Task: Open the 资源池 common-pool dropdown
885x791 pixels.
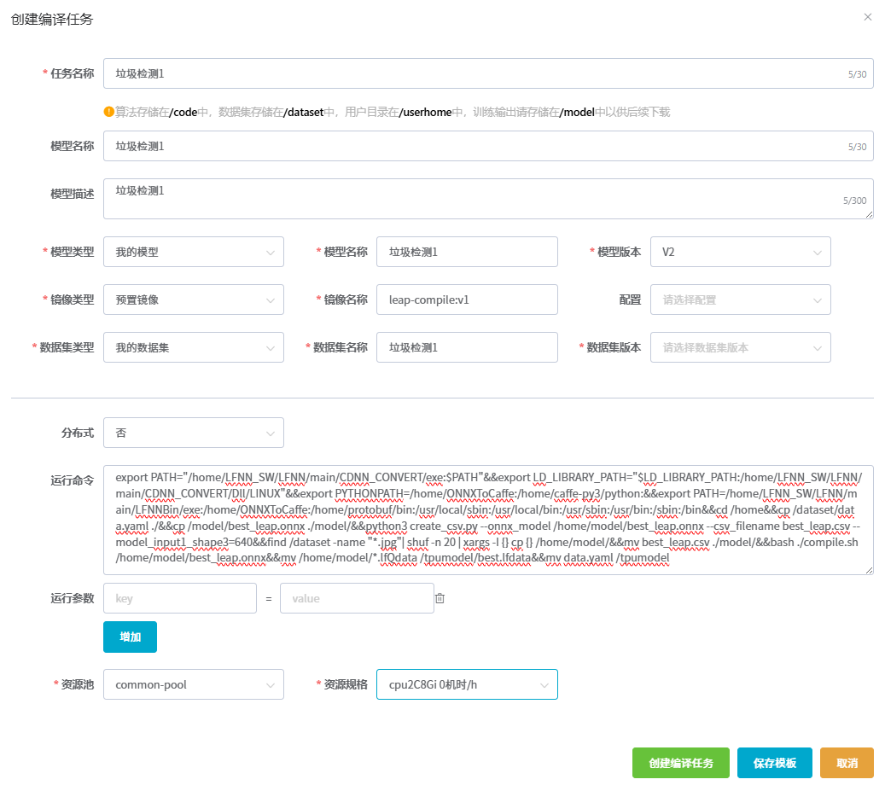Action: [x=193, y=684]
